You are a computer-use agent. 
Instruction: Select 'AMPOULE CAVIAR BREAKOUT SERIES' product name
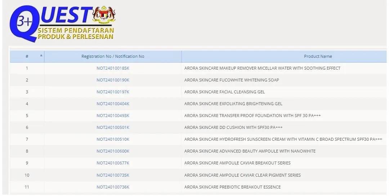237,163
